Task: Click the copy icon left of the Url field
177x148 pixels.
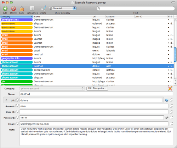Action: tap(17, 100)
